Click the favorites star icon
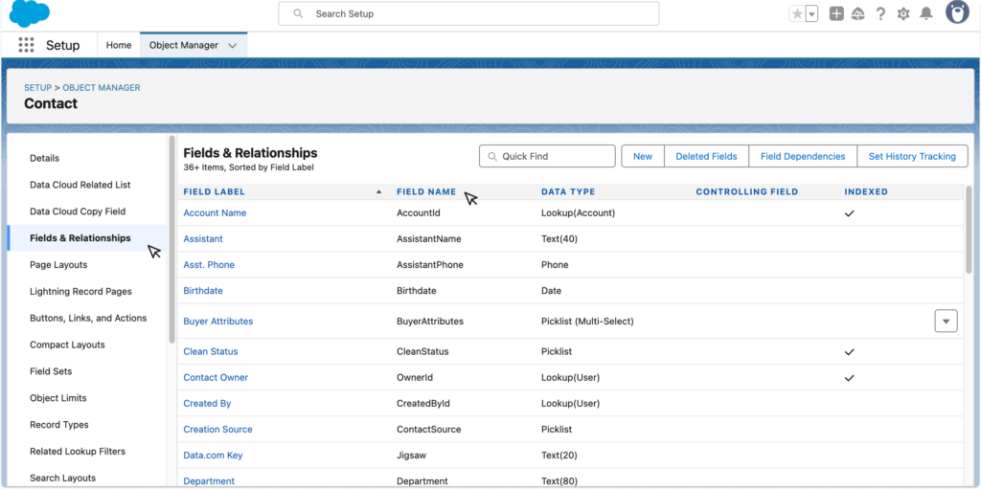 [797, 13]
